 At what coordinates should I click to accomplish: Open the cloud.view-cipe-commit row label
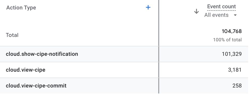tap(36, 86)
